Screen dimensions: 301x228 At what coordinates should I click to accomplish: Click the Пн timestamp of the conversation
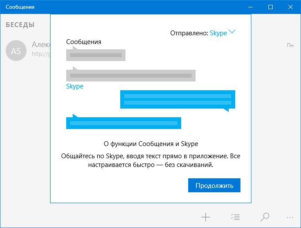pyautogui.click(x=290, y=45)
